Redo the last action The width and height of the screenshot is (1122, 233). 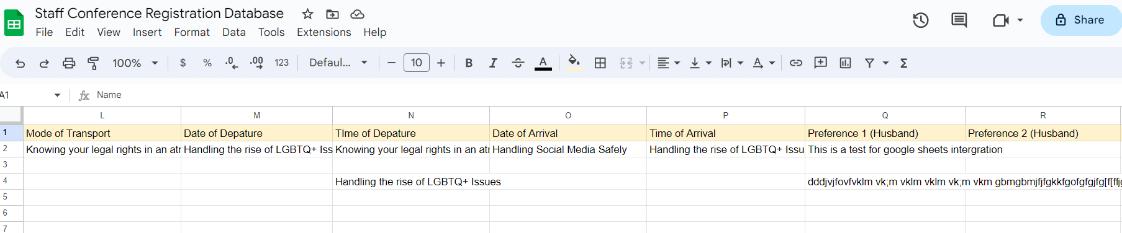click(x=44, y=63)
